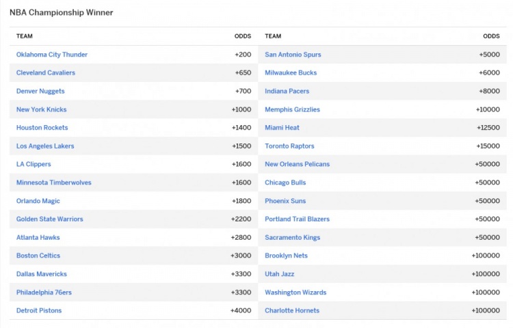This screenshot has width=513, height=328.
Task: Select the Denver Nuggets team link
Action: (42, 91)
